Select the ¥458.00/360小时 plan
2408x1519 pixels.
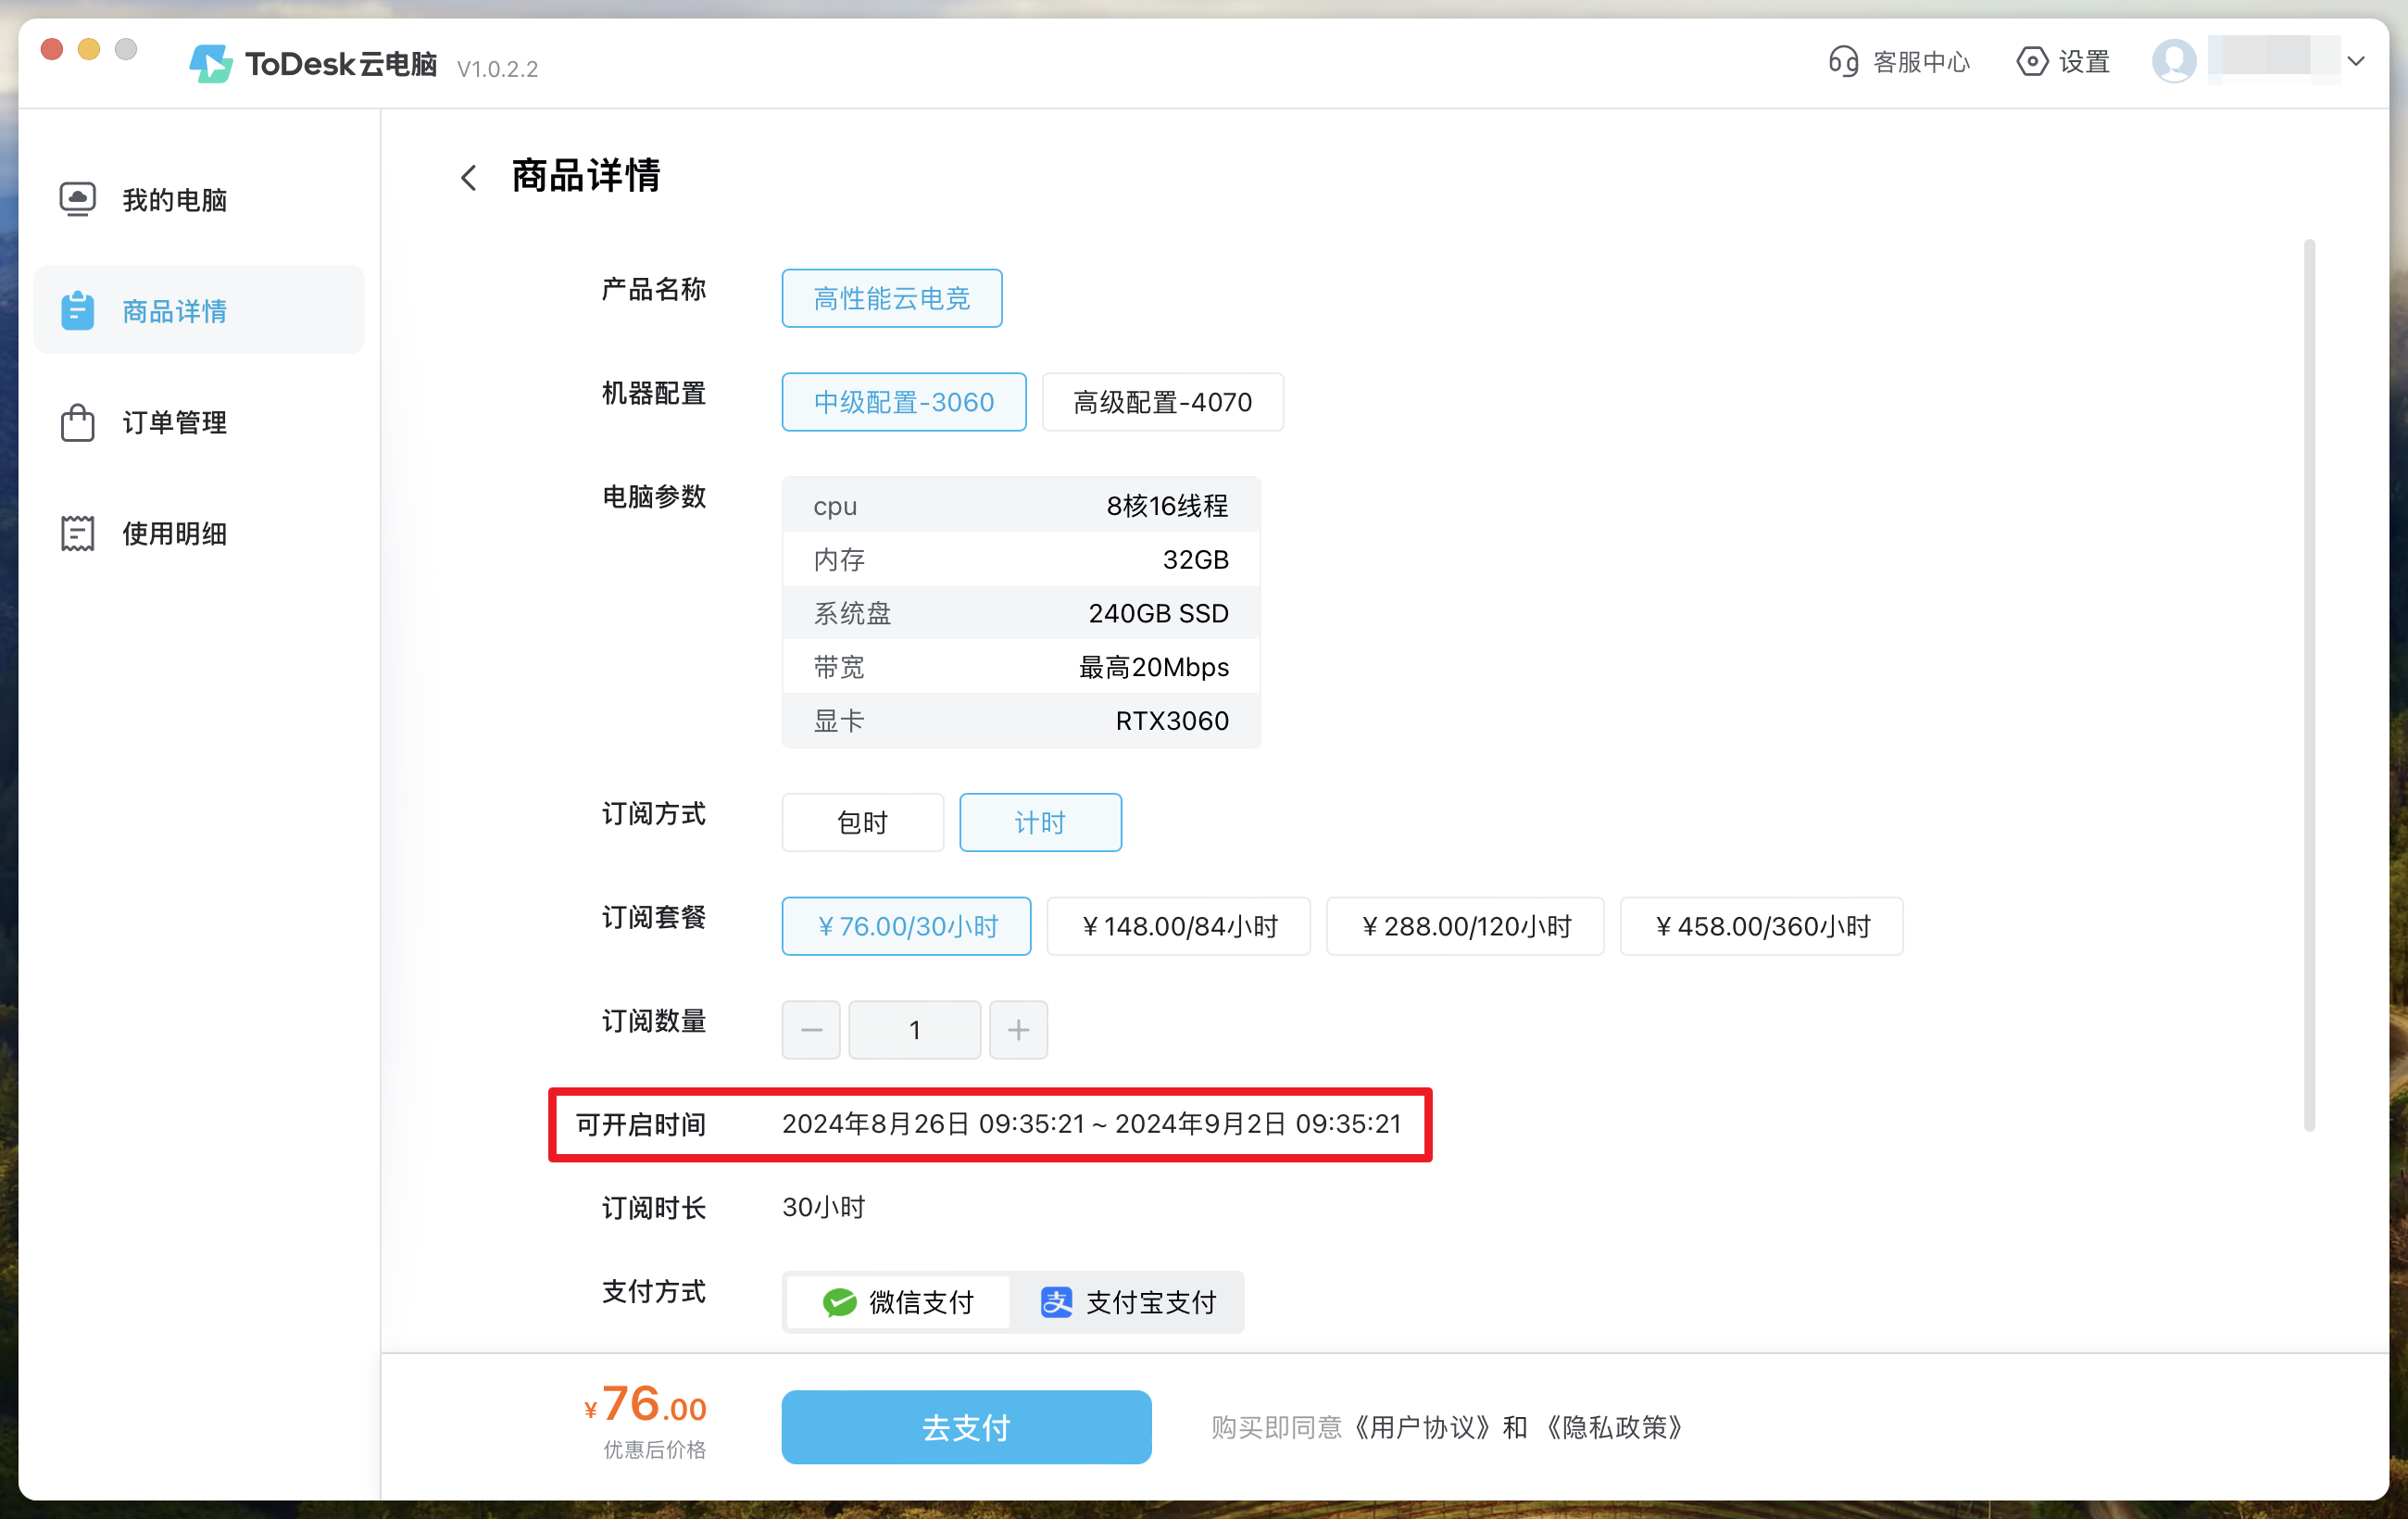pos(1761,926)
